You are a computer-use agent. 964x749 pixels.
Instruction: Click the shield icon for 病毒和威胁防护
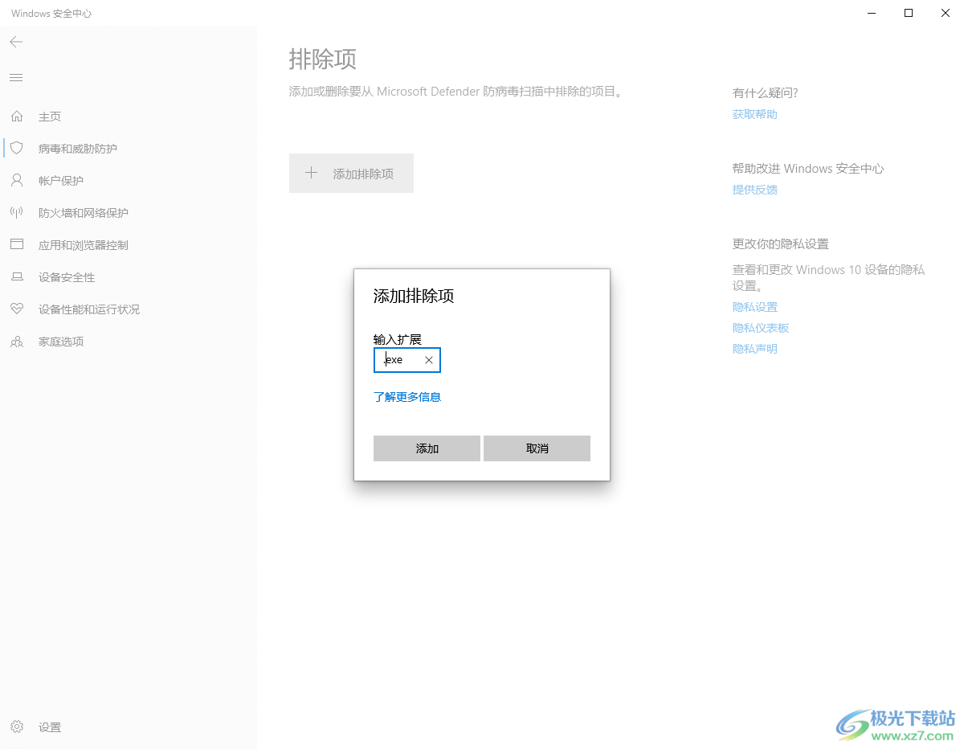[x=16, y=149]
